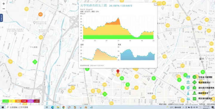Image resolution: width=215 pixels, height=109 pixels.
Task: Select the orange 42 station marker
Action: click(x=40, y=14)
